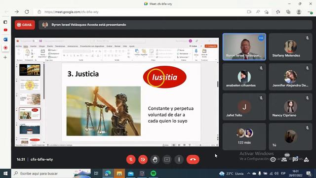Click the camera permission icon in address bar

tap(249, 12)
